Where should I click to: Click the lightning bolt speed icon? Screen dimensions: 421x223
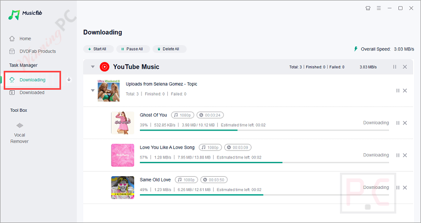point(356,49)
